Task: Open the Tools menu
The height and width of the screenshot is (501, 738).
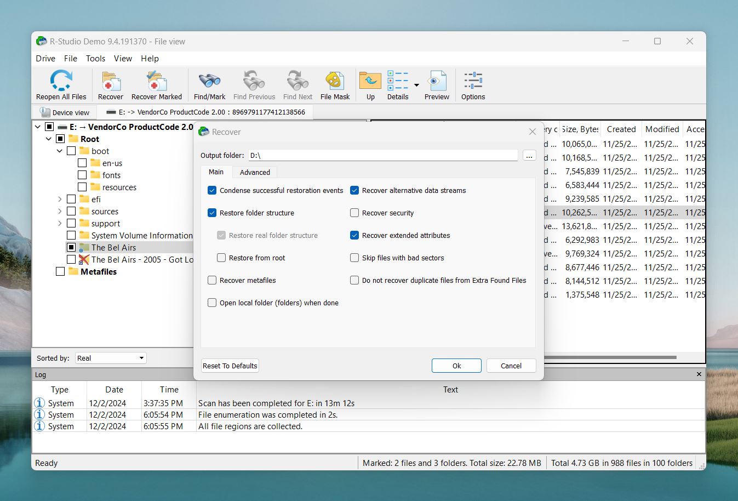Action: click(x=95, y=58)
